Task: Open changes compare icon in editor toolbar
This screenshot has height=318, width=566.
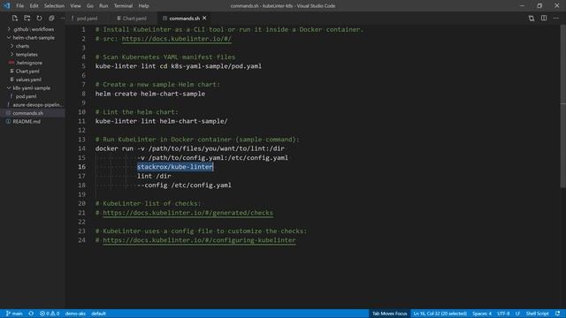Action: [532, 18]
